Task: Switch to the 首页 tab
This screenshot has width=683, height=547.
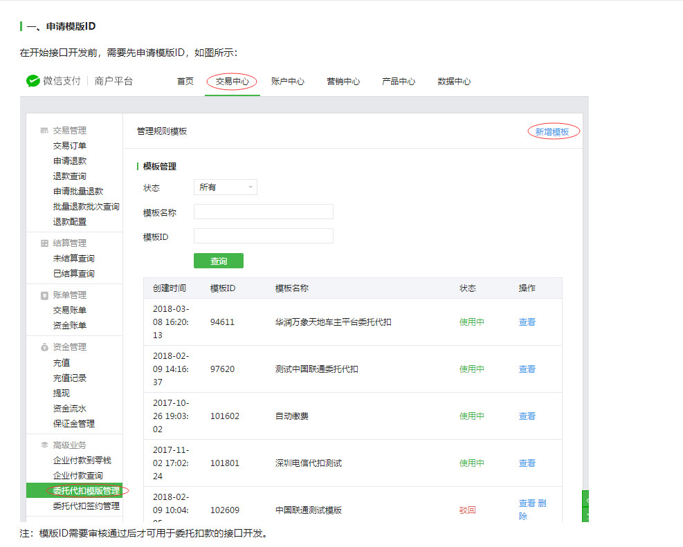Action: pyautogui.click(x=185, y=82)
